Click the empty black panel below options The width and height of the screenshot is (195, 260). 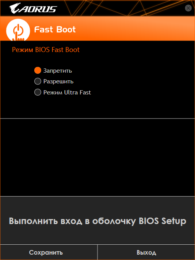tap(97, 158)
